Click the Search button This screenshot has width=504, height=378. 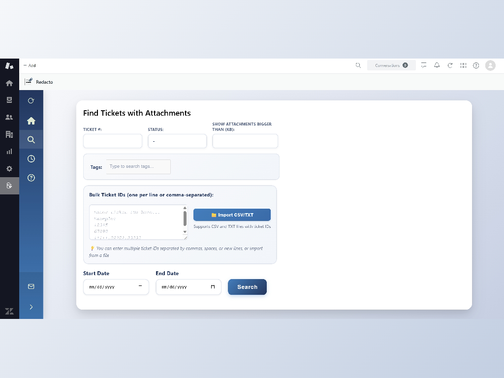pyautogui.click(x=247, y=287)
